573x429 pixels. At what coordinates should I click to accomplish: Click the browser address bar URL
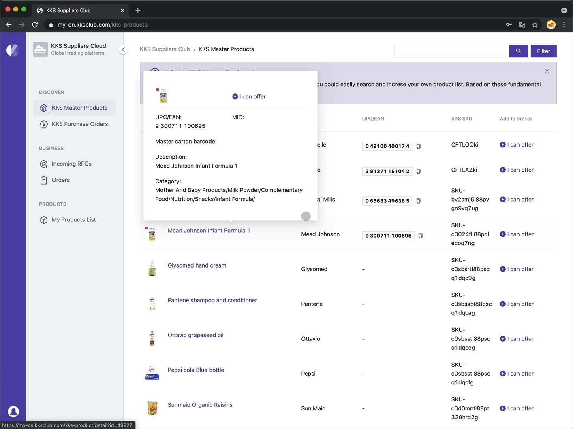coord(103,25)
